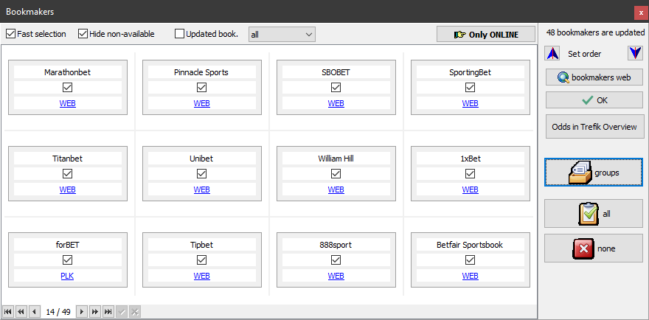This screenshot has width=649, height=320.
Task: Move order down with blue arrow
Action: 635,54
